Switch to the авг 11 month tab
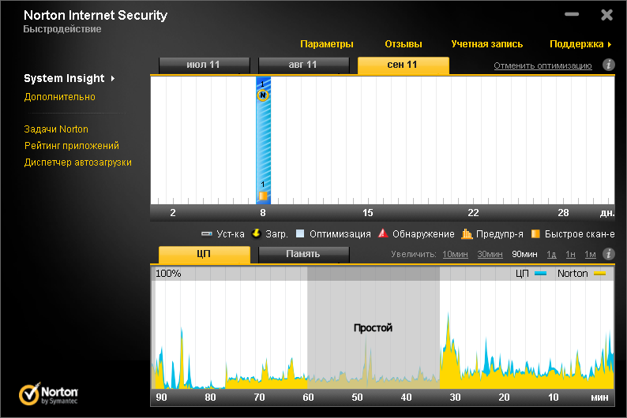This screenshot has width=627, height=418. pyautogui.click(x=303, y=65)
